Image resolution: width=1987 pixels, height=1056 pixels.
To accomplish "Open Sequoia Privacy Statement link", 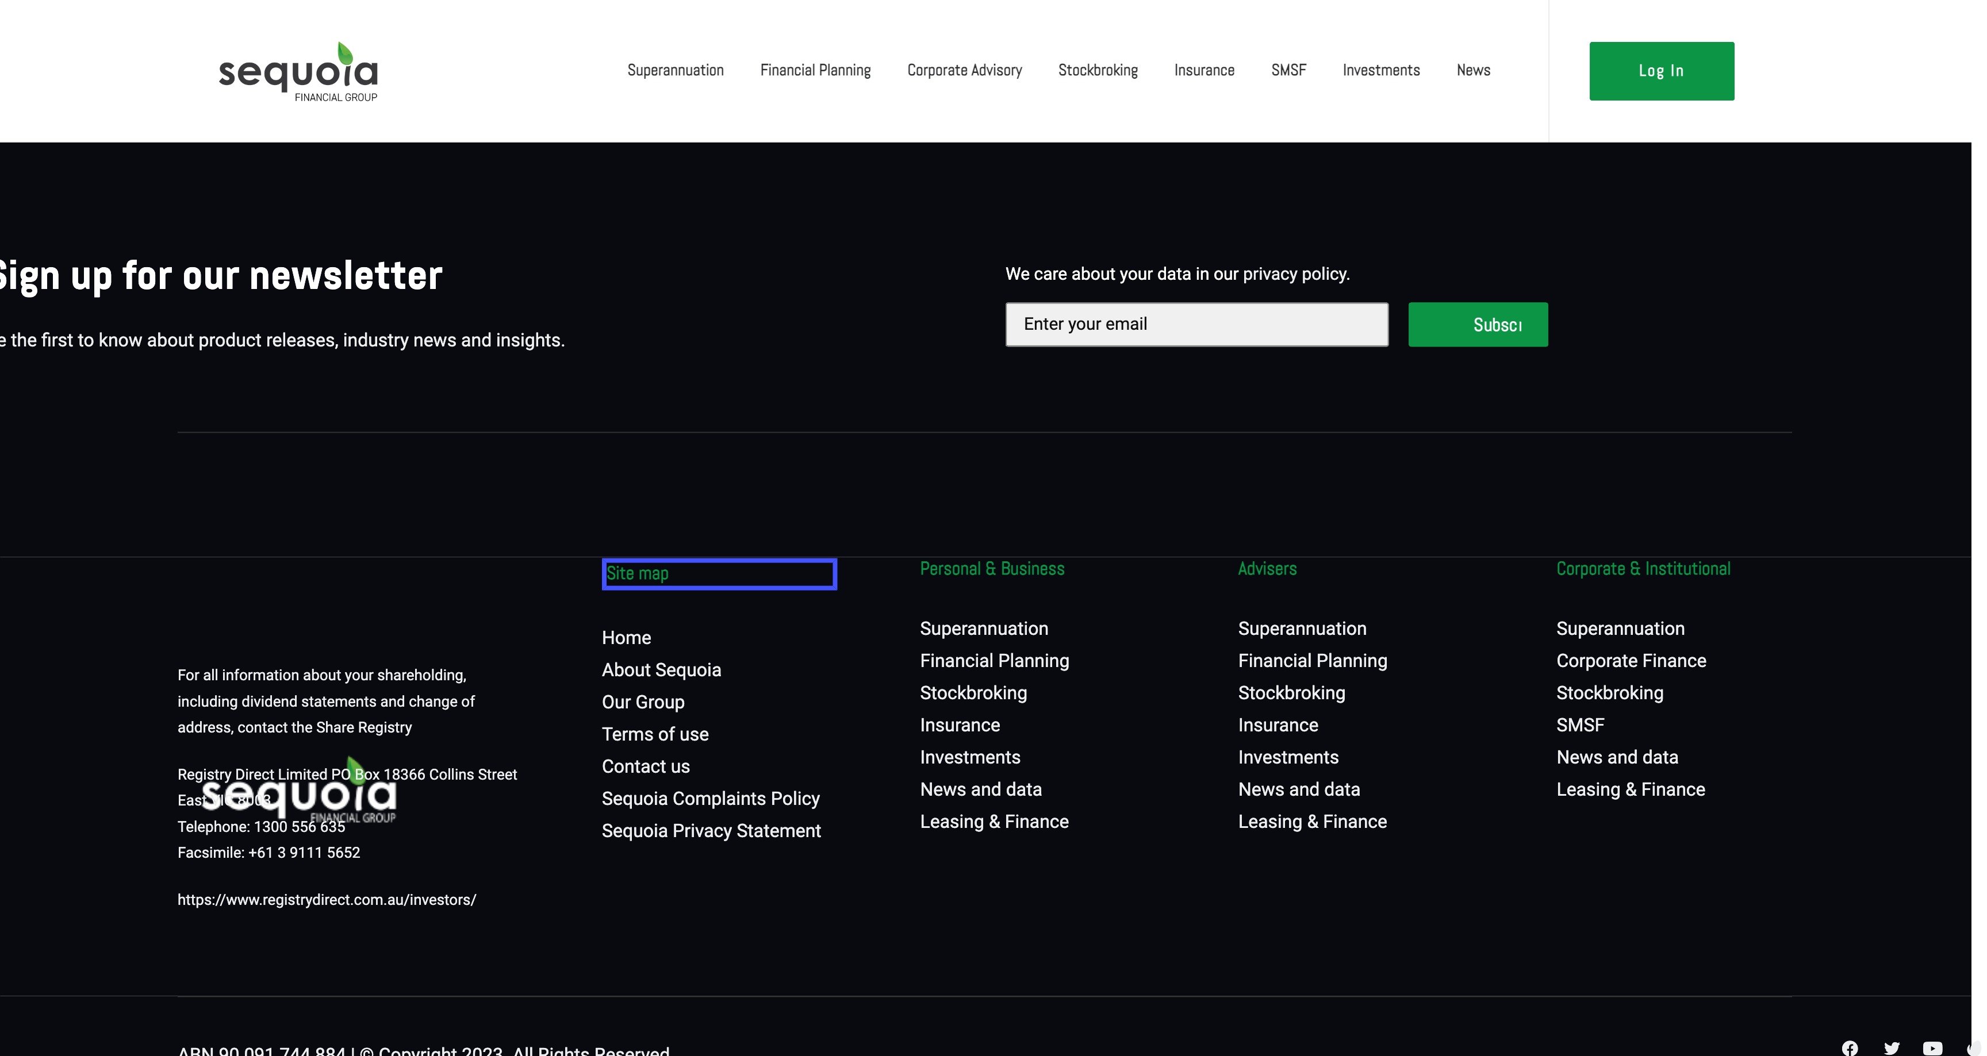I will pyautogui.click(x=711, y=831).
